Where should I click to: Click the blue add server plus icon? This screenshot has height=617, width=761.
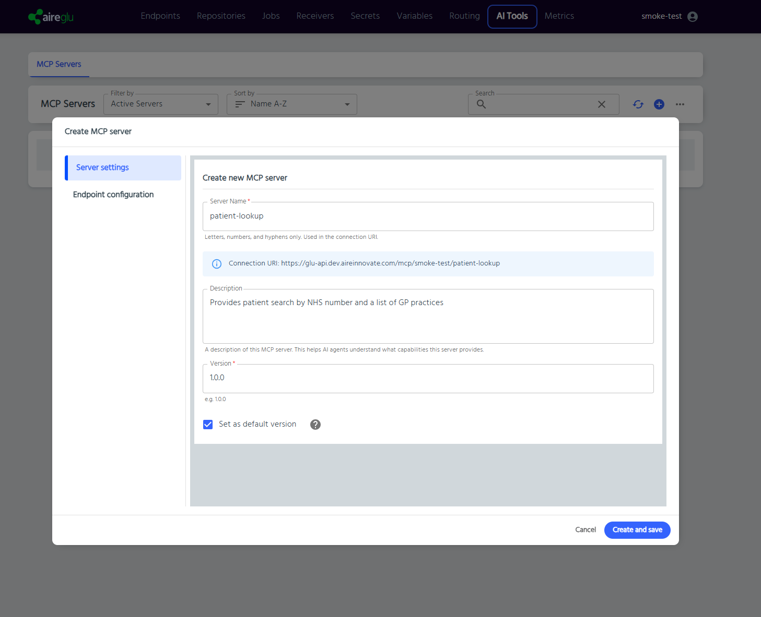click(x=659, y=104)
